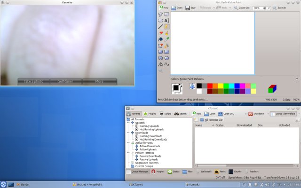Screen dimensions: 301x188
Task: Select the Connected Lines tool in KolourPaint
Action: point(160,64)
